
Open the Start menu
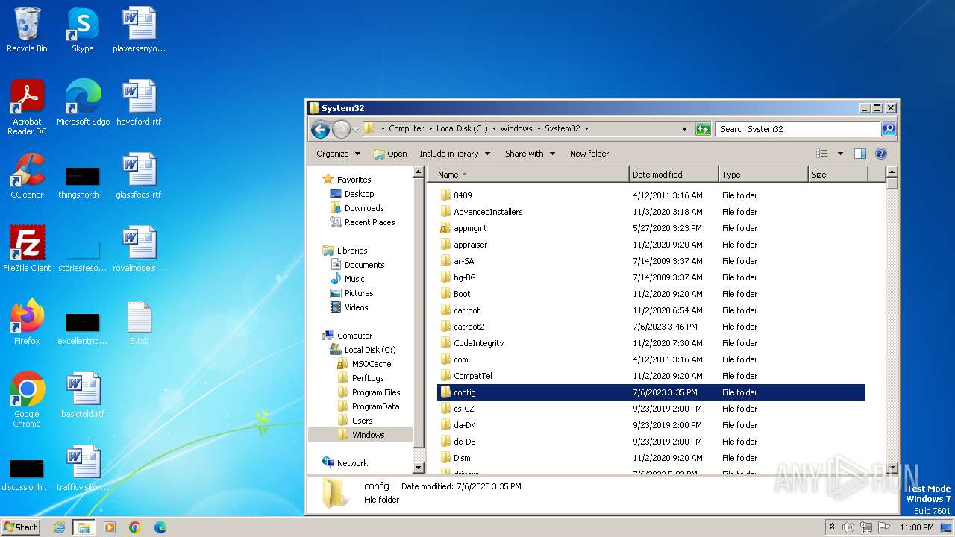click(x=21, y=527)
